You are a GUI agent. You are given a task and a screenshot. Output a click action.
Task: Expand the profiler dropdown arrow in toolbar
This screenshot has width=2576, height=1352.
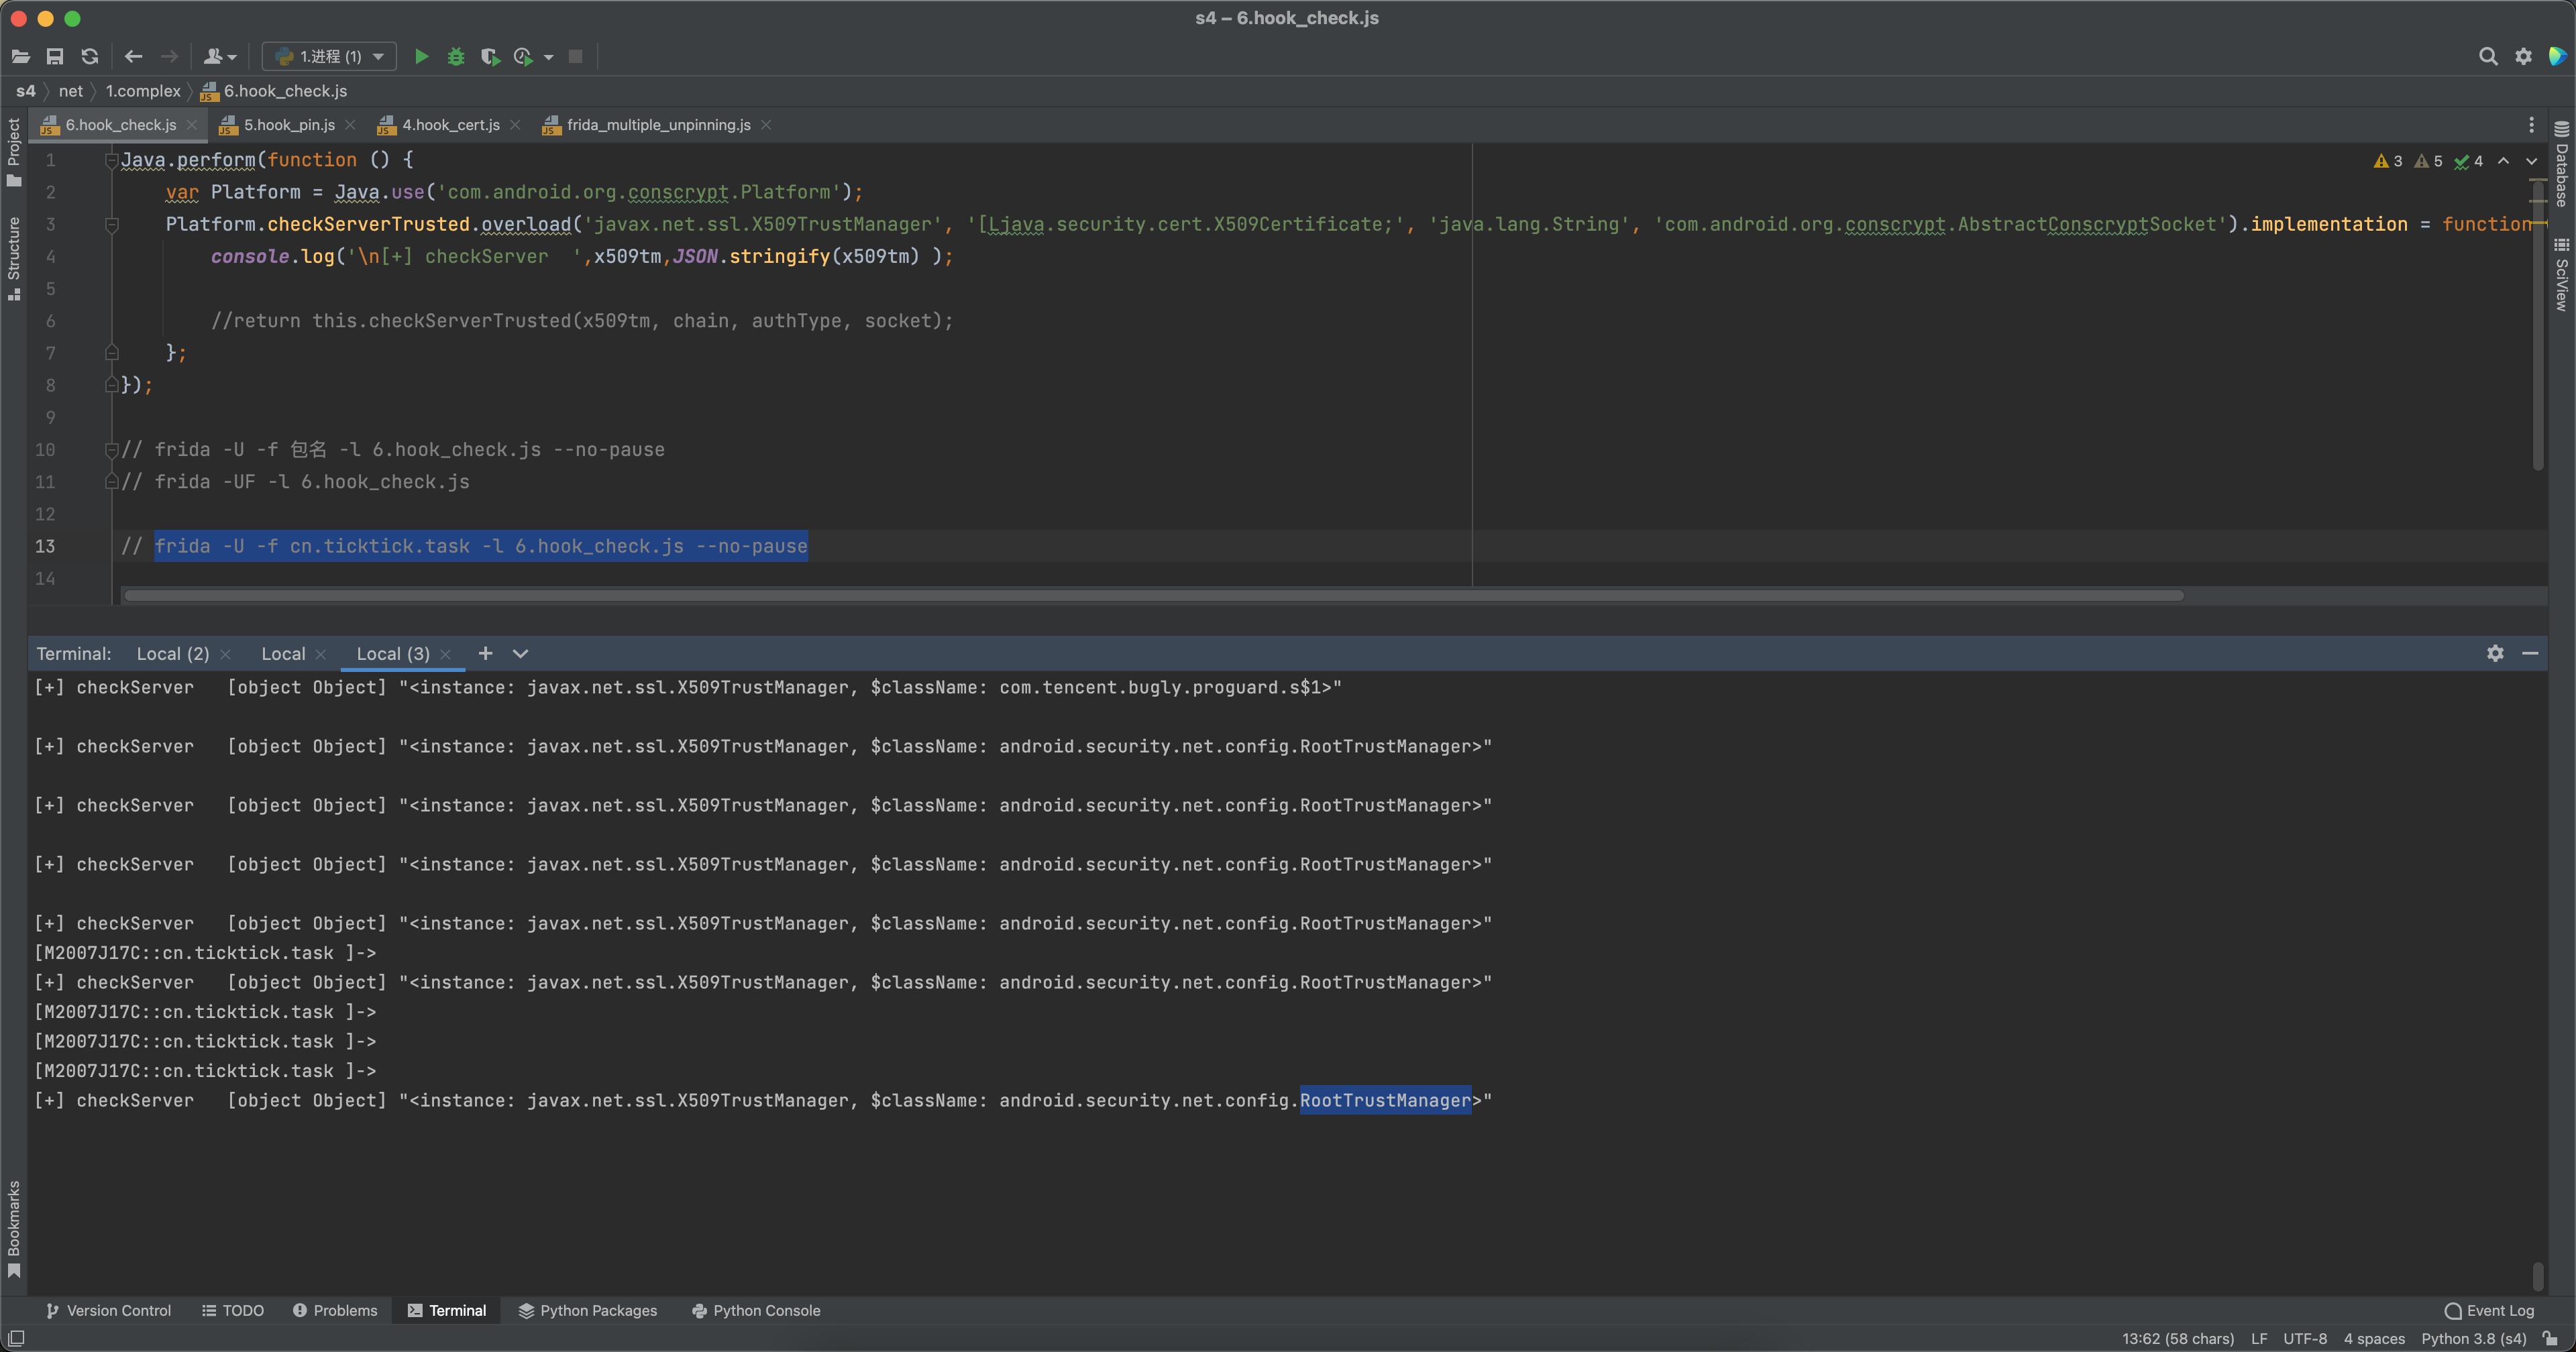tap(548, 58)
